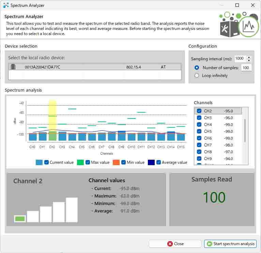Click the blue Current value color swatch
The width and height of the screenshot is (261, 253).
coord(39,162)
